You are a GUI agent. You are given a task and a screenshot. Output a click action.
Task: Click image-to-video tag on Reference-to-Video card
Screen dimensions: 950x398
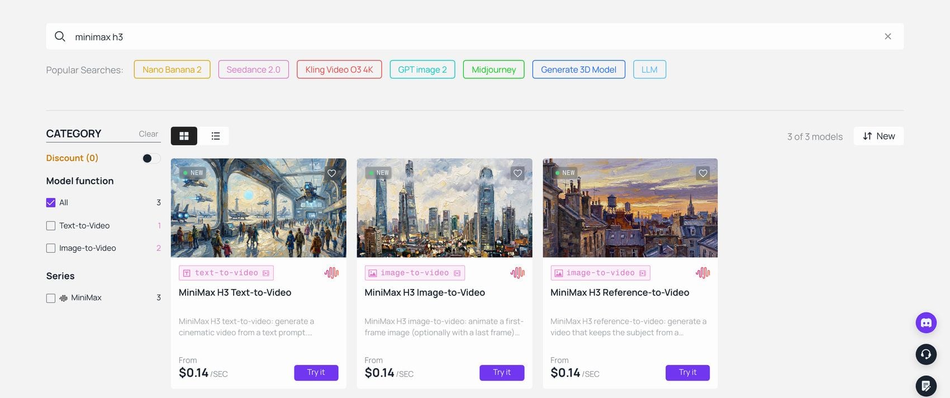pyautogui.click(x=601, y=273)
